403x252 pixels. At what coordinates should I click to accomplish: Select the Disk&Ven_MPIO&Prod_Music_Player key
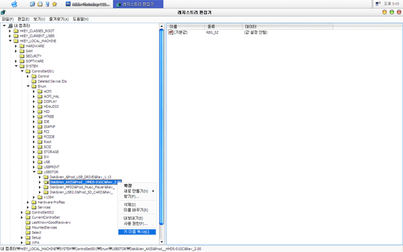pyautogui.click(x=82, y=187)
